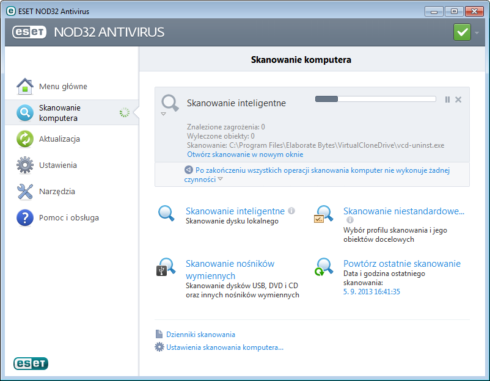
Task: Open Pomoc i obsługa section
Action: (x=69, y=217)
